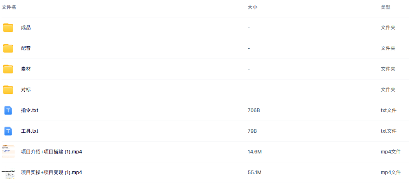
Task: Sort by the 类型 column header
Action: [385, 7]
